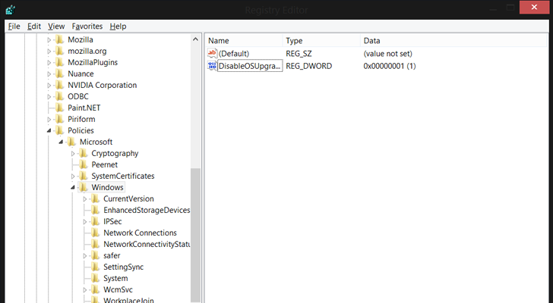
Task: Click the DisableOSUpgrade name edit field
Action: 250,66
